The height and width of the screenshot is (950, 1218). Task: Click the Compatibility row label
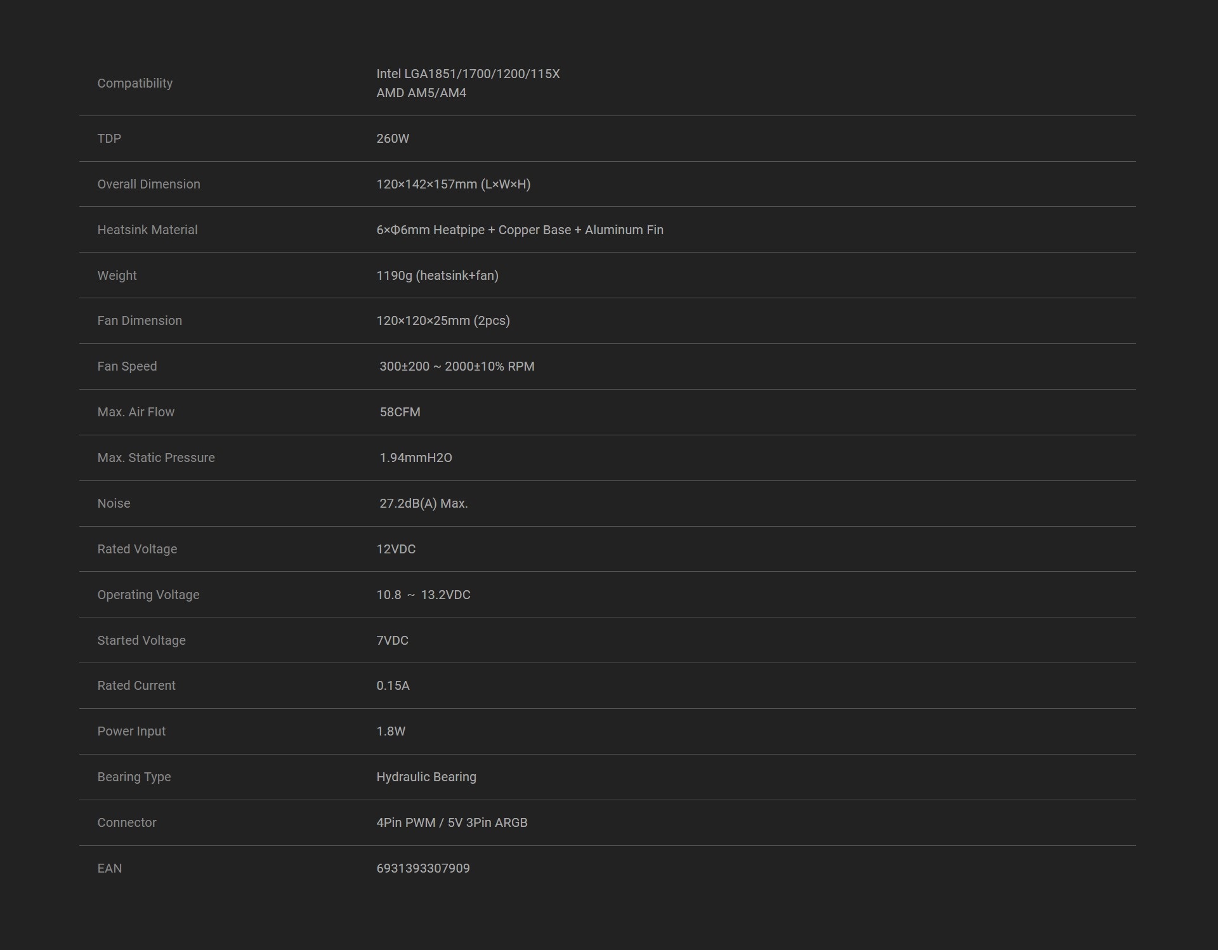(134, 83)
